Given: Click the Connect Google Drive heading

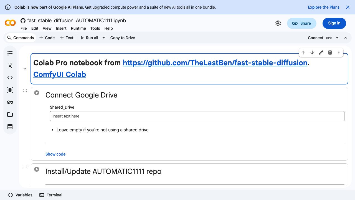Looking at the screenshot, I should pyautogui.click(x=82, y=95).
